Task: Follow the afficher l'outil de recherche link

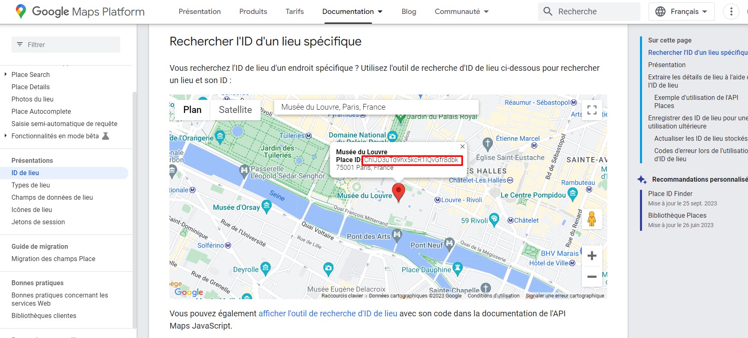Action: point(328,313)
